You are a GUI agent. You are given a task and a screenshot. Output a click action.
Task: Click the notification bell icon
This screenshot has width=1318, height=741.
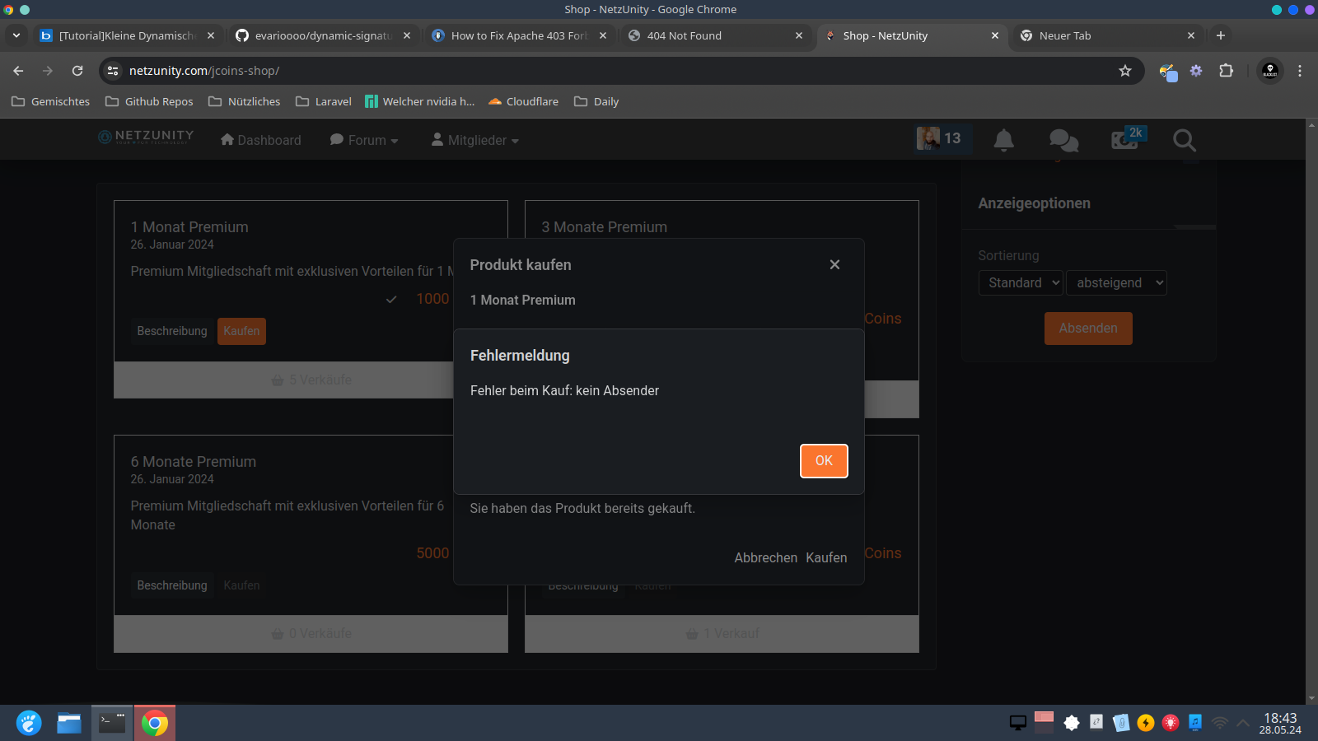pyautogui.click(x=1003, y=140)
